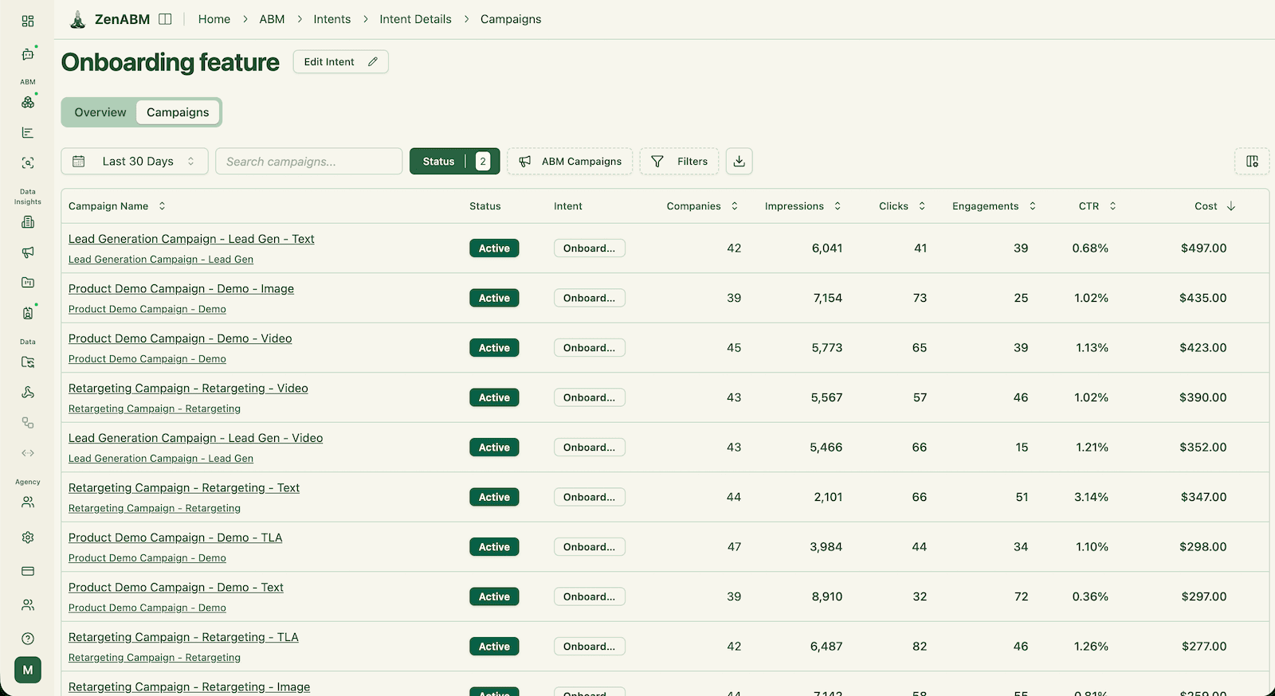Image resolution: width=1275 pixels, height=696 pixels.
Task: Select the Campaigns tab
Action: (x=178, y=112)
